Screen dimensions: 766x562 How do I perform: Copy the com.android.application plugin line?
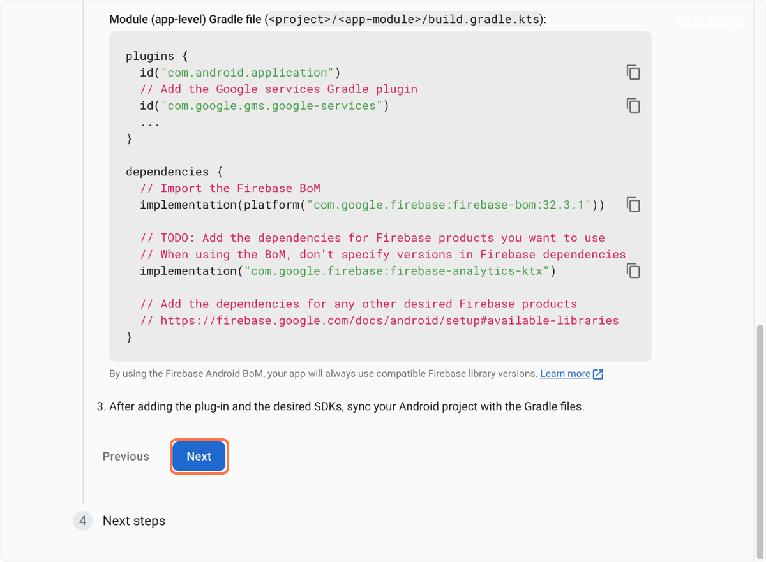633,73
